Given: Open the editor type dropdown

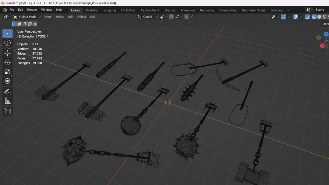Looking at the screenshot, I should (7, 17).
